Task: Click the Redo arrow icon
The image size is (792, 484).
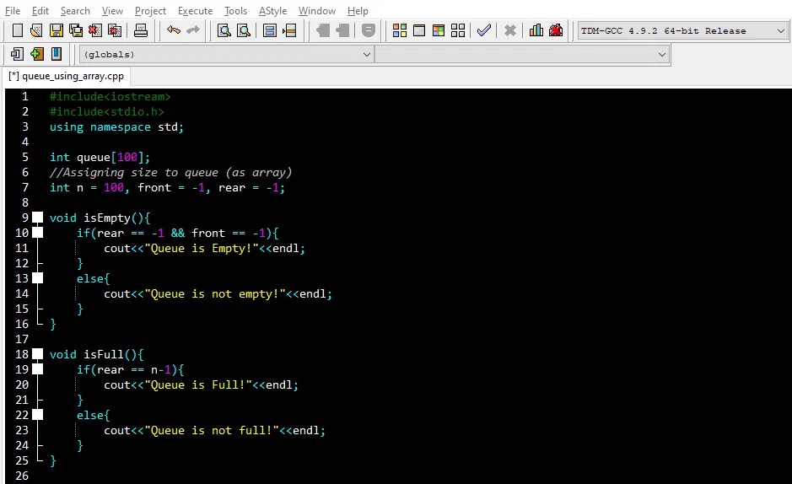Action: pyautogui.click(x=193, y=31)
